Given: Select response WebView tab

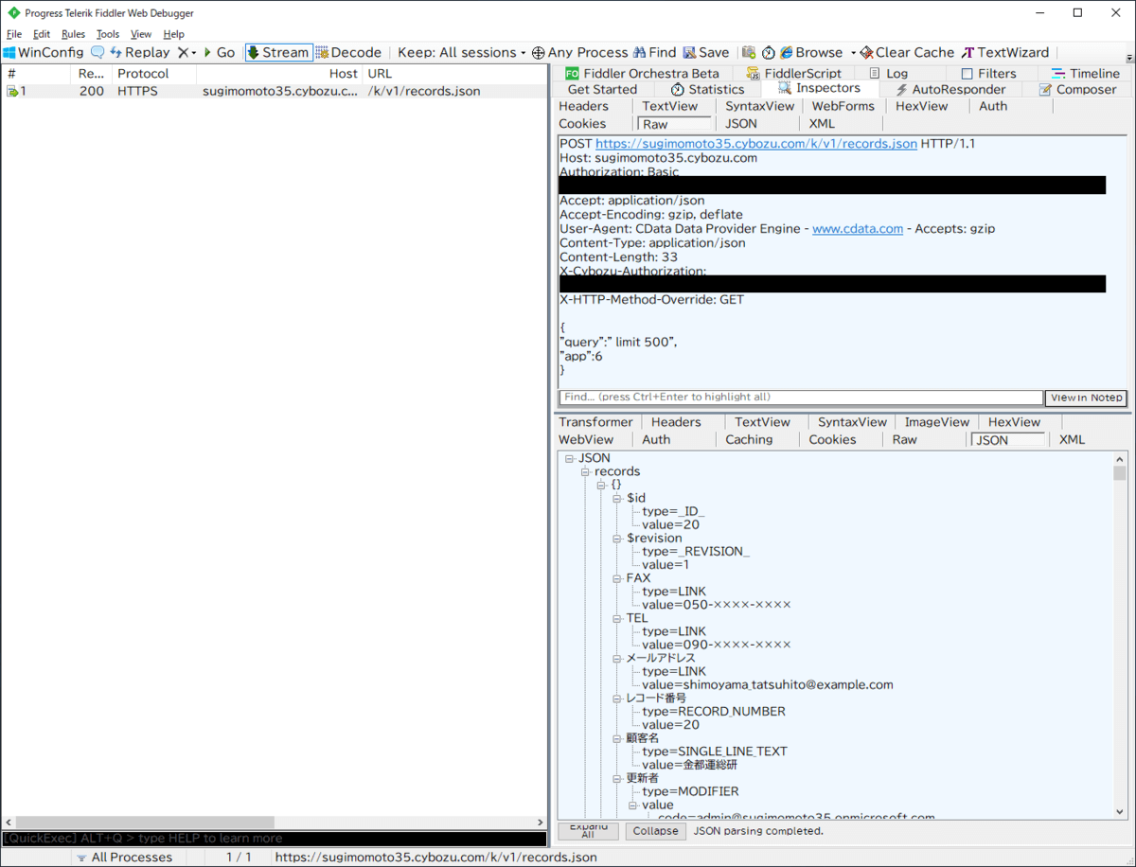Looking at the screenshot, I should (x=586, y=439).
